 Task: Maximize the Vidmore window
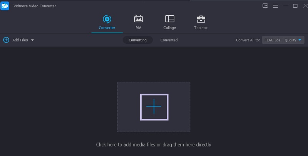[x=295, y=6]
